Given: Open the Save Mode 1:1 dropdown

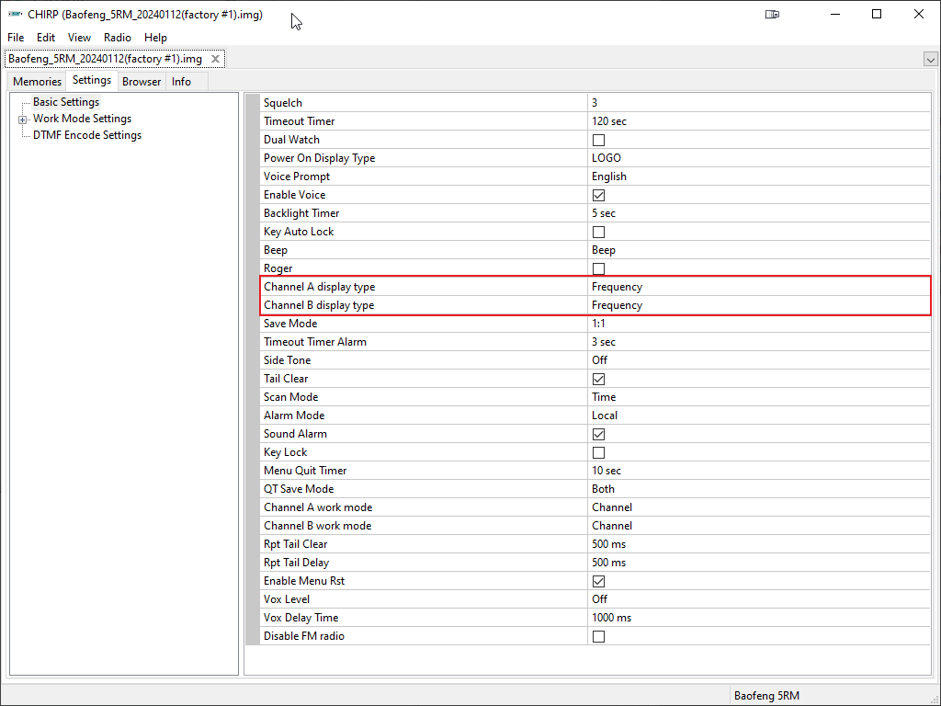Looking at the screenshot, I should click(758, 324).
